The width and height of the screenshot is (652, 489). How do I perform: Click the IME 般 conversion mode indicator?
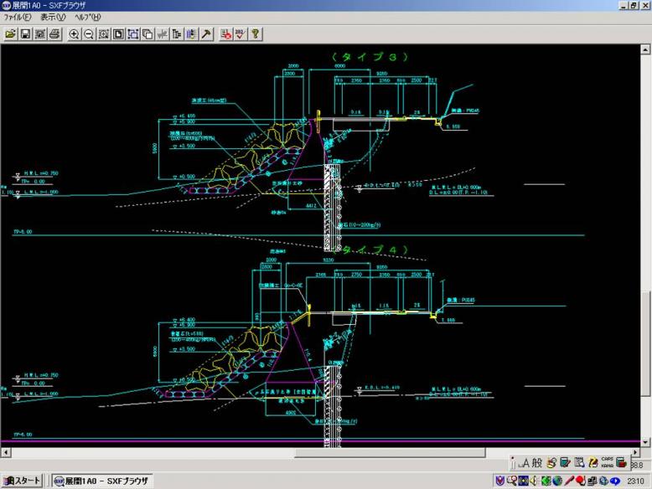click(x=537, y=462)
